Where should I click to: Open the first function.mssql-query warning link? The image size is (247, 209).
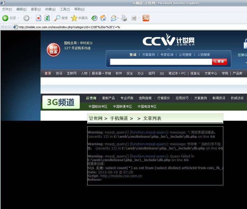[149, 132]
